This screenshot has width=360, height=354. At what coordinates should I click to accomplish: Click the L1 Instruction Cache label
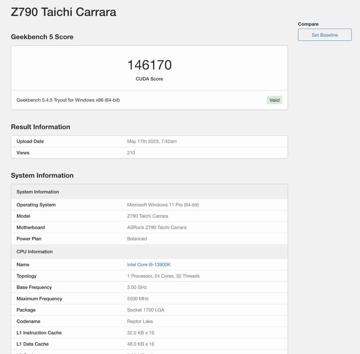(39, 333)
